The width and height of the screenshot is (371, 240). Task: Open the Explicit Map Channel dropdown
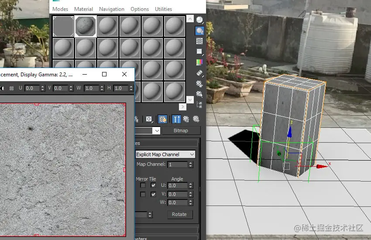tap(165, 154)
